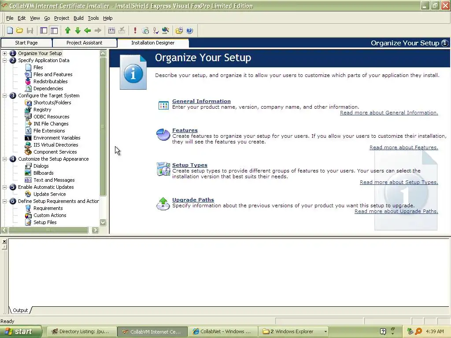Select IIS Virtual Directories item
The width and height of the screenshot is (451, 338).
tap(55, 145)
